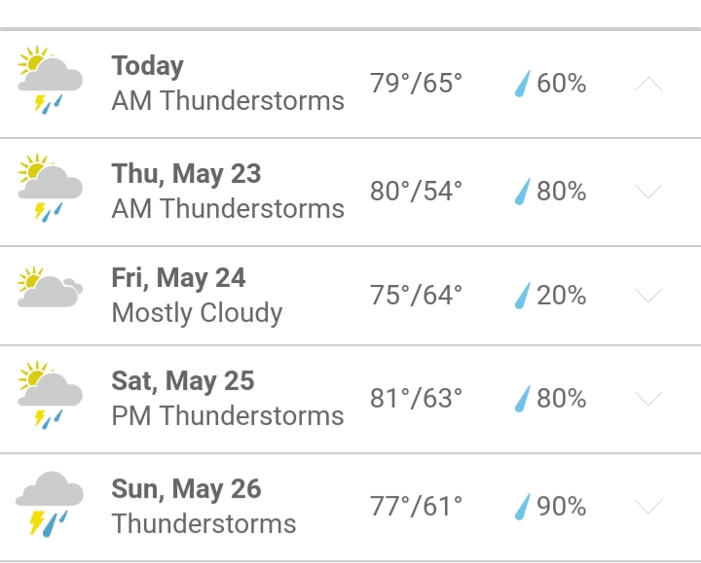701x563 pixels.
Task: Click the 81°/63° temperature for Saturday
Action: click(x=417, y=399)
